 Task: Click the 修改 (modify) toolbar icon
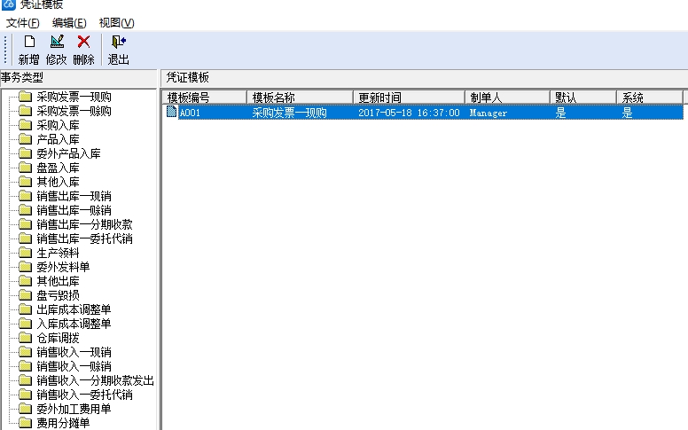pyautogui.click(x=57, y=43)
